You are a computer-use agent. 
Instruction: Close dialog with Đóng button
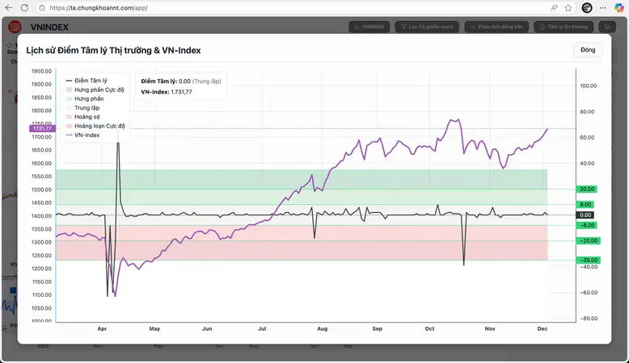pos(588,50)
